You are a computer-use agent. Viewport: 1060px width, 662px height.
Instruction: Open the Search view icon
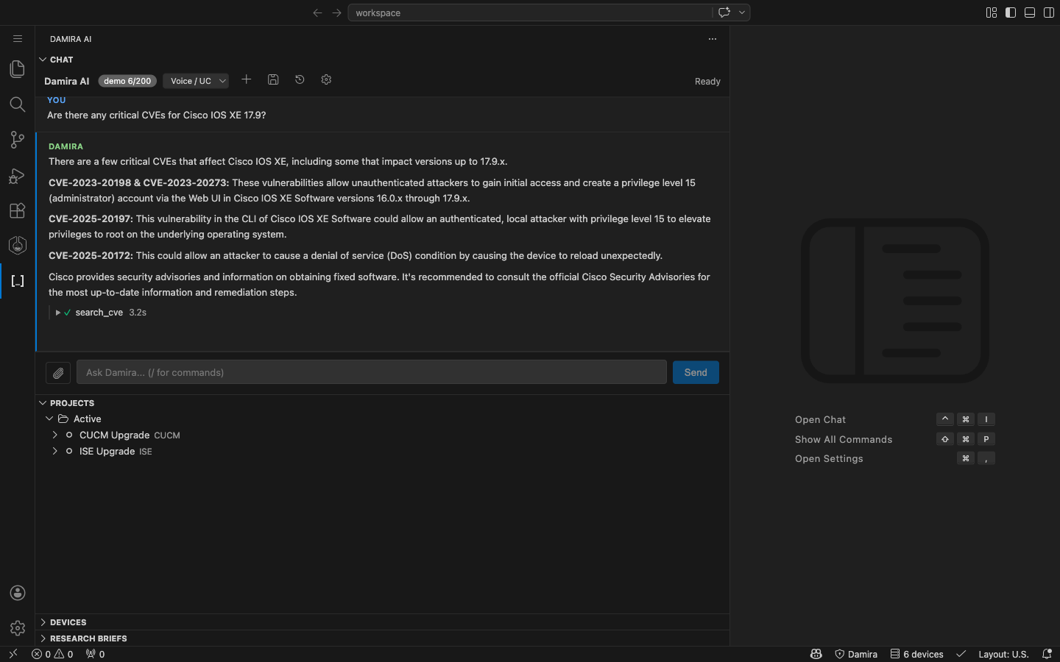(18, 104)
